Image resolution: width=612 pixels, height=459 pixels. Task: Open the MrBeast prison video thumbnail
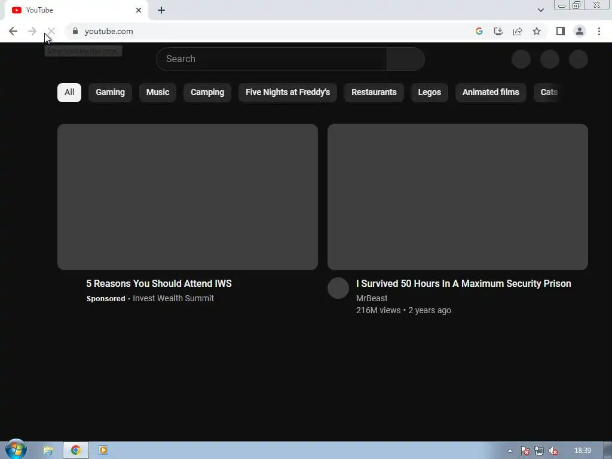pyautogui.click(x=457, y=197)
